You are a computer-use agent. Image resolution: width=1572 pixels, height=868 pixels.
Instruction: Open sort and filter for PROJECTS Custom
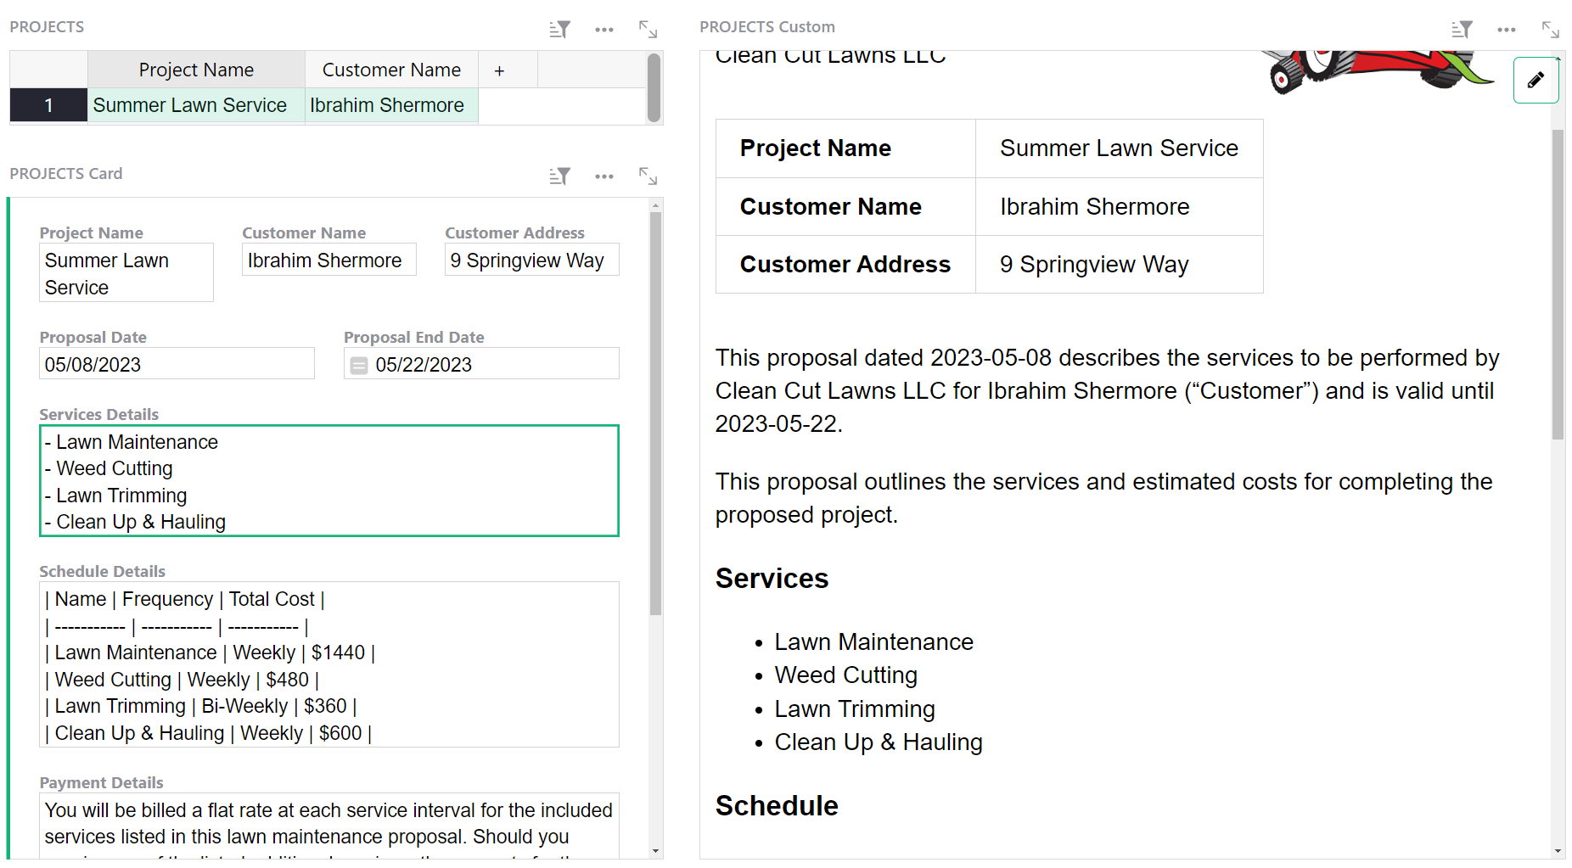[x=1462, y=30]
